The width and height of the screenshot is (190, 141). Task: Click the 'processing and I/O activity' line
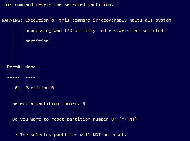(94, 31)
